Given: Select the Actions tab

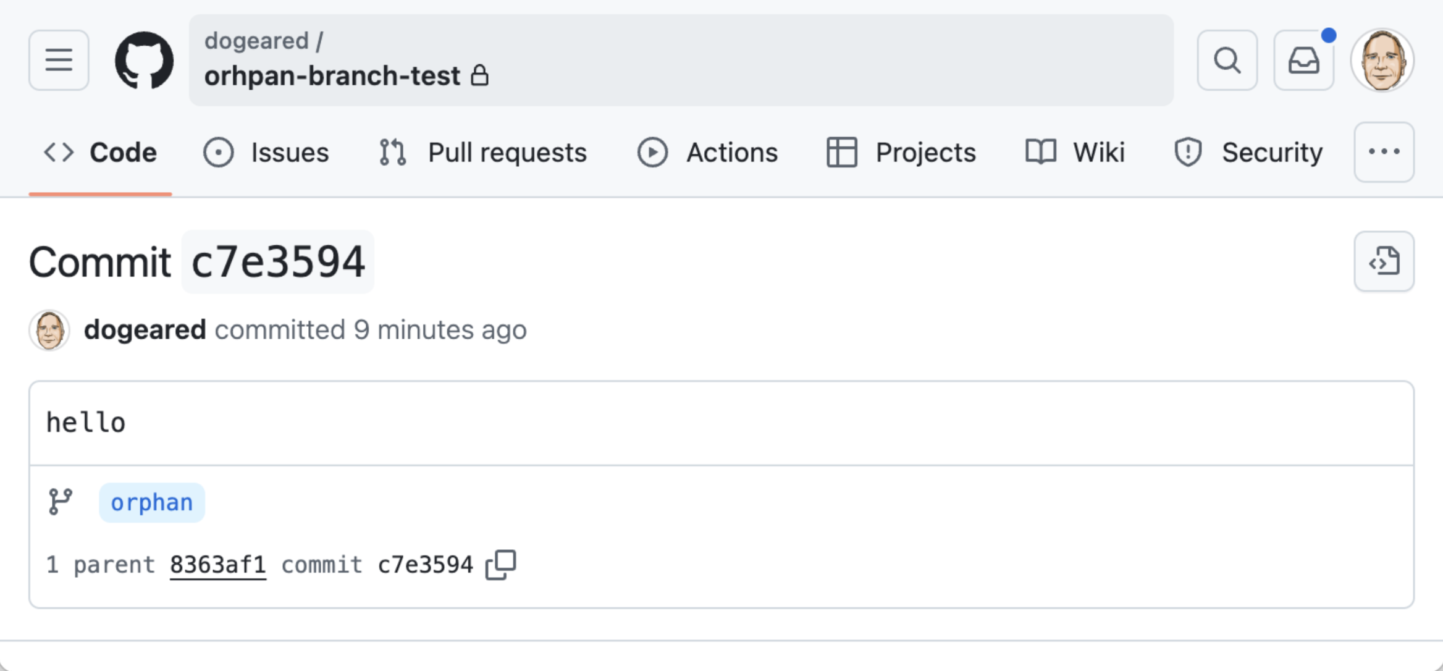Looking at the screenshot, I should pos(708,152).
